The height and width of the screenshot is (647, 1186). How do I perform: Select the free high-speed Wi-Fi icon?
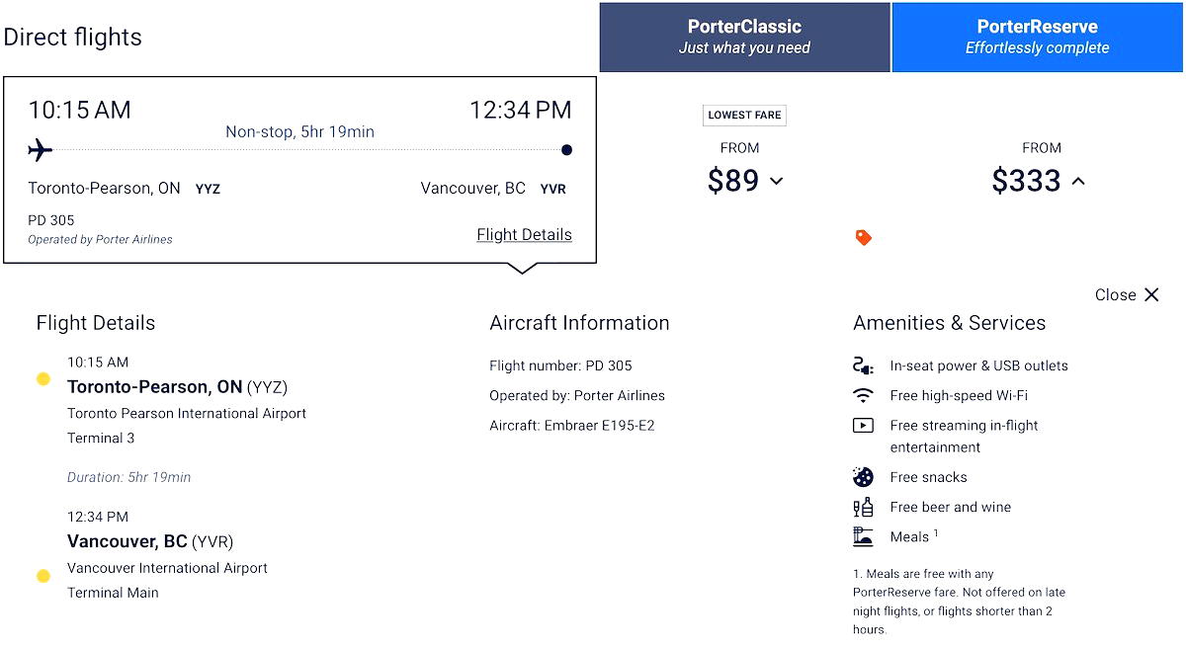(864, 394)
